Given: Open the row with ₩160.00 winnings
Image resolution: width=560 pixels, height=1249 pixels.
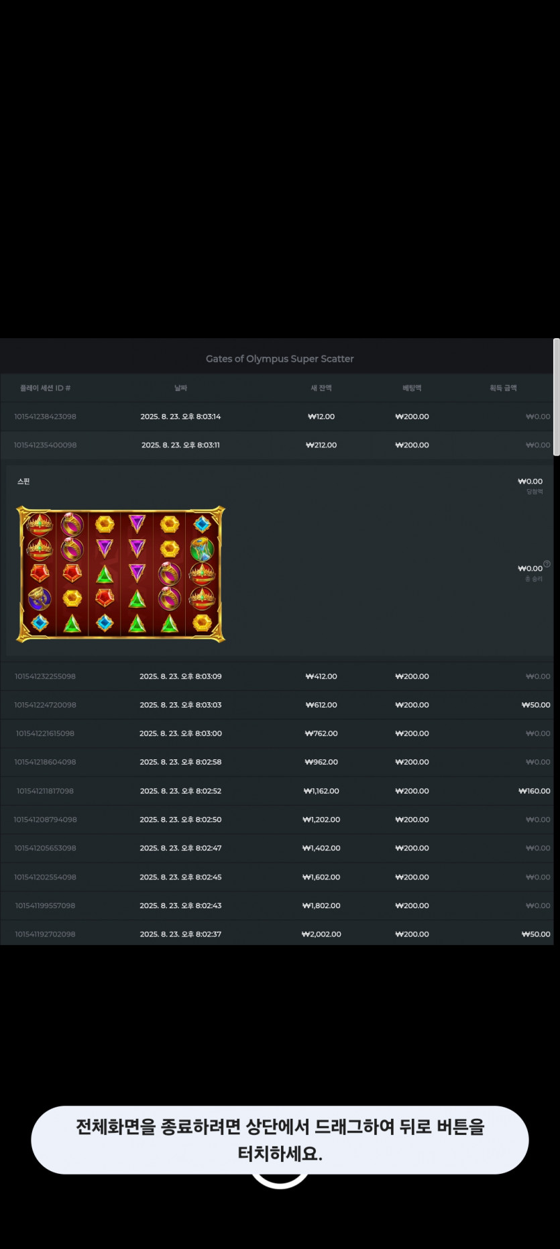Looking at the screenshot, I should 276,791.
